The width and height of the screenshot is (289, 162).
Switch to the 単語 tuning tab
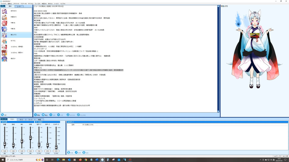tap(39, 120)
